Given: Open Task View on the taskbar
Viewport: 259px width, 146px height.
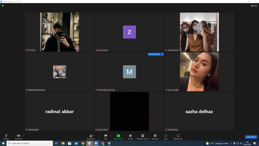Looking at the screenshot, I should 56,143.
